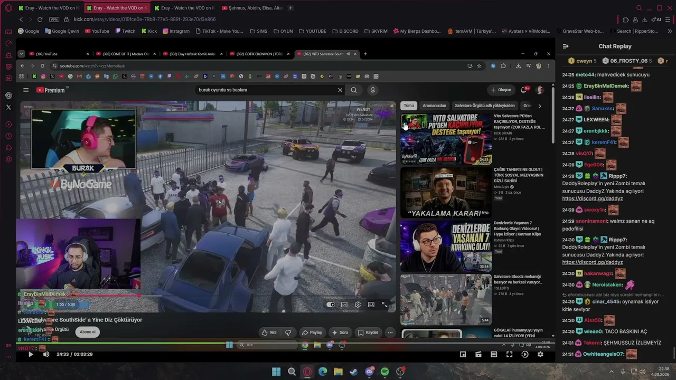The height and width of the screenshot is (380, 676).
Task: Select the Tümü filter chip
Action: pyautogui.click(x=409, y=106)
